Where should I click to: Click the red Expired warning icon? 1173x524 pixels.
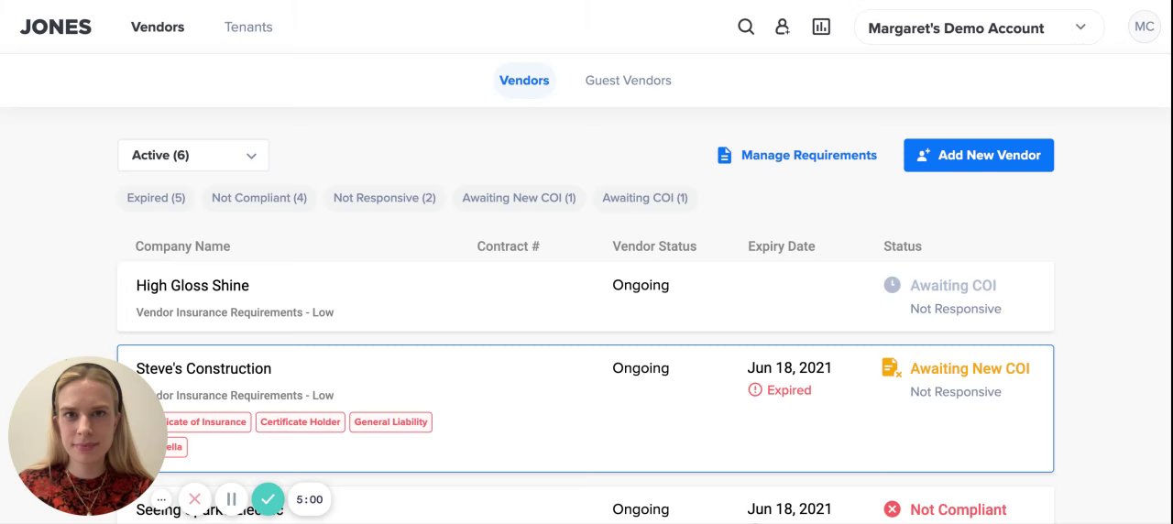click(x=755, y=390)
